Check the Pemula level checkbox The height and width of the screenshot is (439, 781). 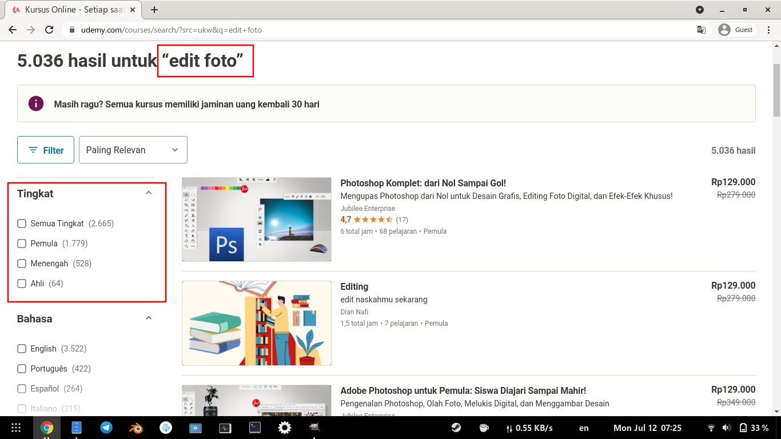coord(22,244)
